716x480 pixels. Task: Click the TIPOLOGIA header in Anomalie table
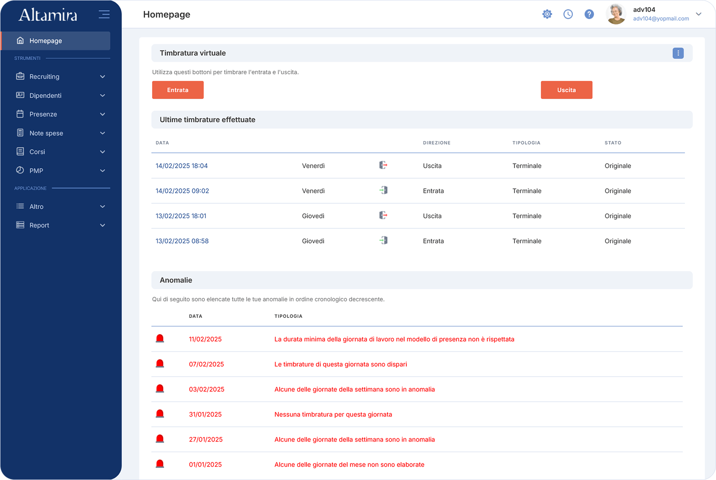[x=288, y=316]
